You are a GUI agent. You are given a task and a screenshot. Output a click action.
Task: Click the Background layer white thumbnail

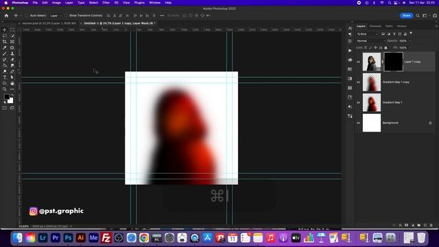[372, 123]
